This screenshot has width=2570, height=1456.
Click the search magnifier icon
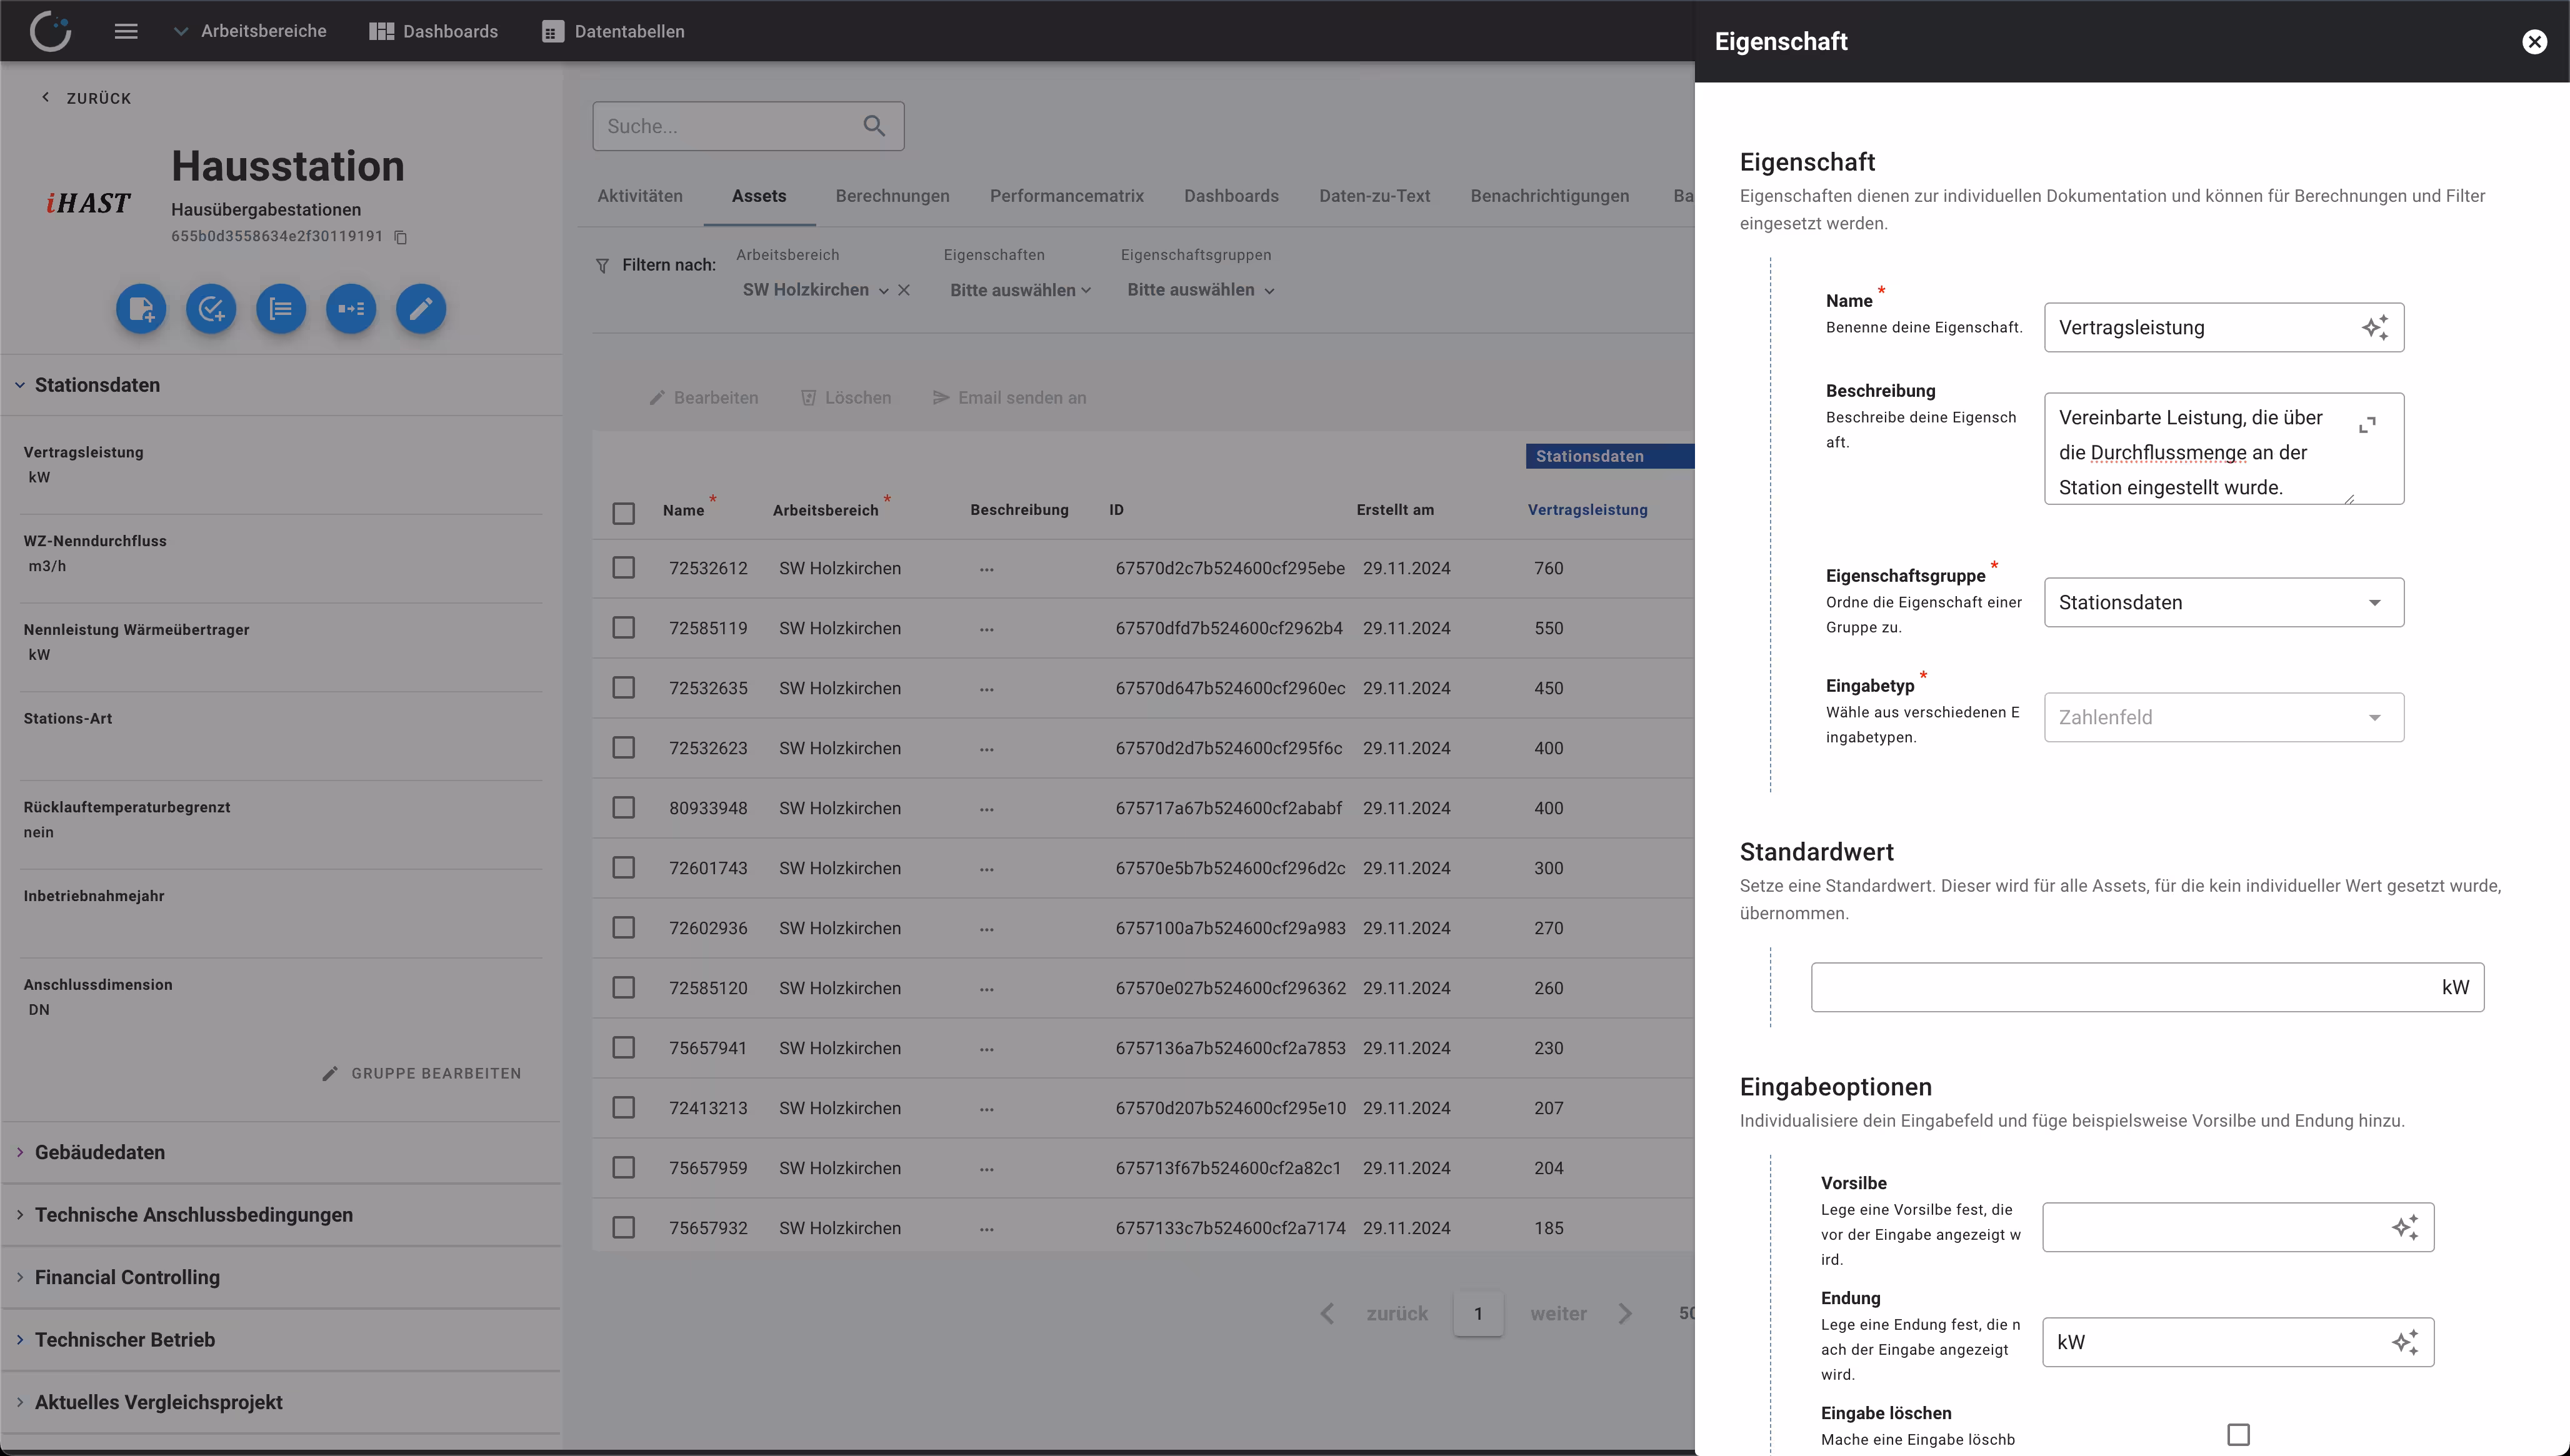tap(874, 126)
